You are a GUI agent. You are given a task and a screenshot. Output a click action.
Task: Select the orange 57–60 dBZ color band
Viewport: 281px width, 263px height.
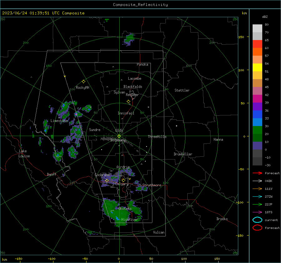257,52
